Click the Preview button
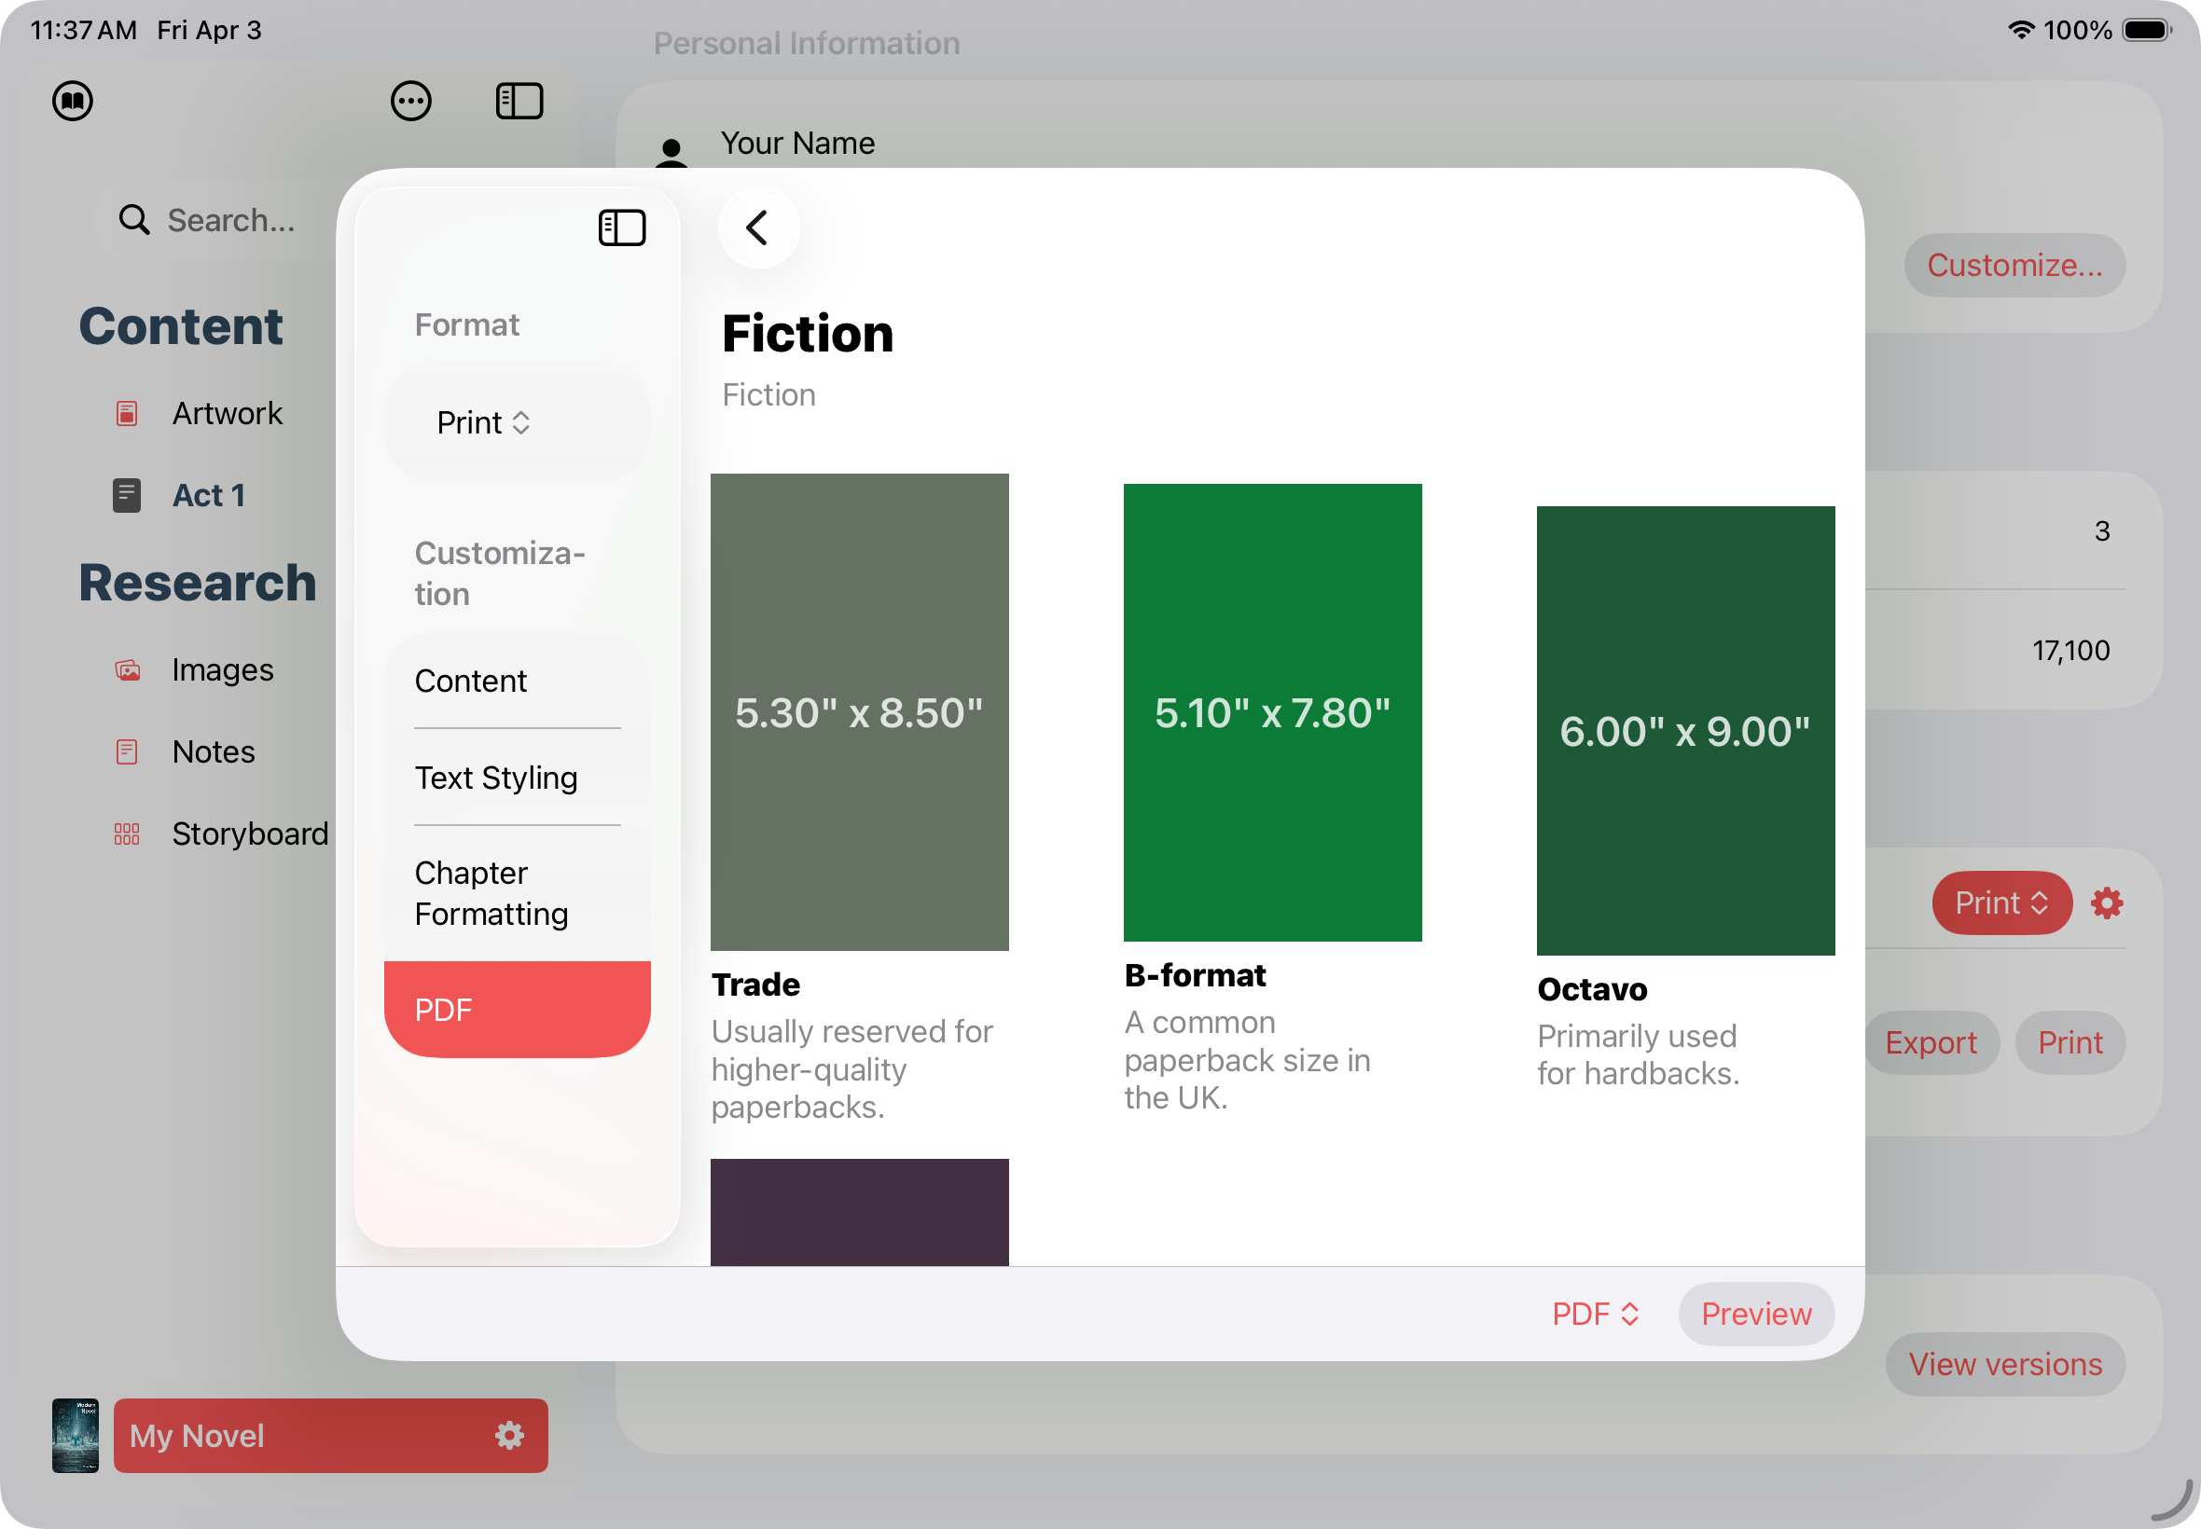This screenshot has height=1529, width=2201. pos(1756,1314)
